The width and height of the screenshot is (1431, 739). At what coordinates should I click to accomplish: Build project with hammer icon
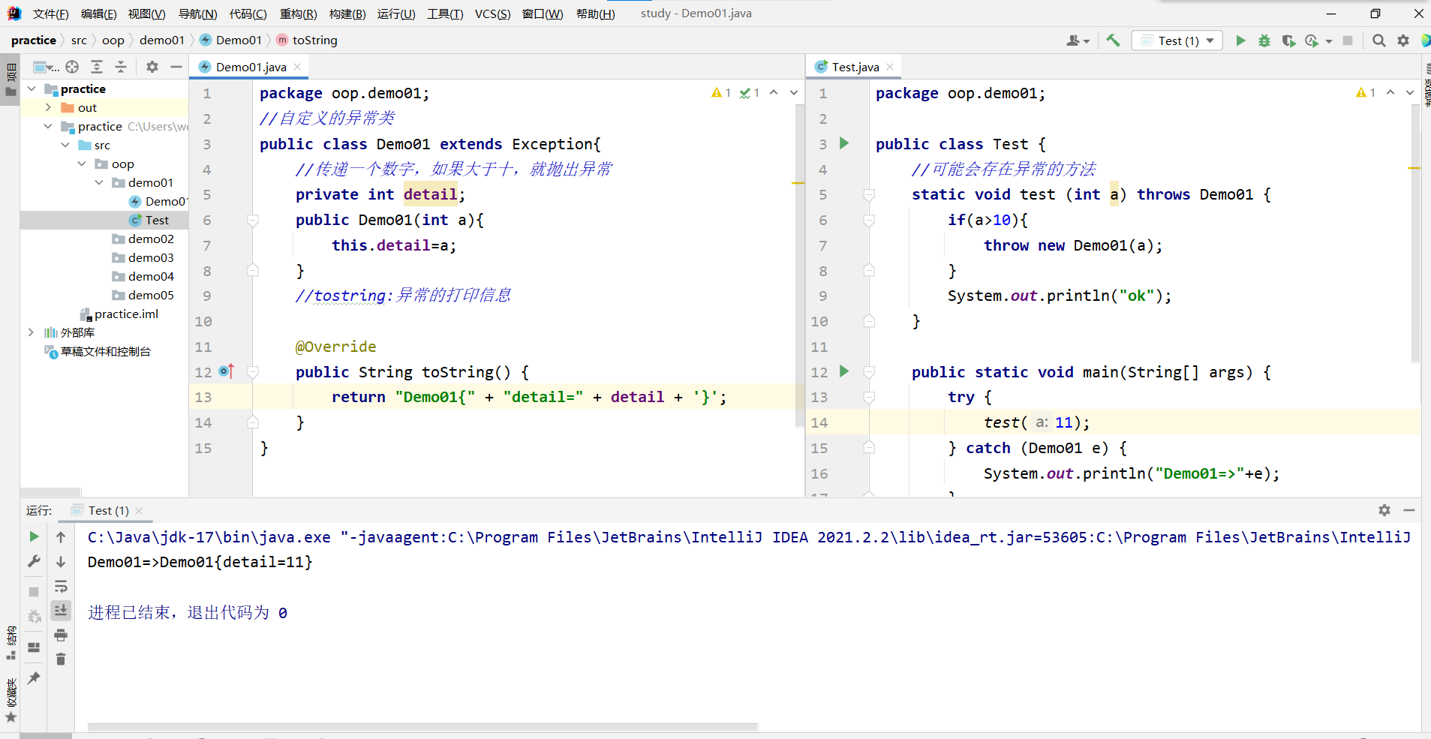(x=1113, y=41)
